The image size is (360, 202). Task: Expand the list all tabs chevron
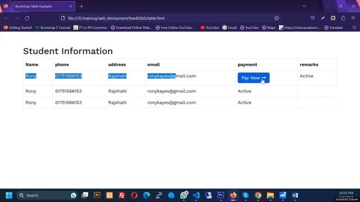(x=304, y=6)
